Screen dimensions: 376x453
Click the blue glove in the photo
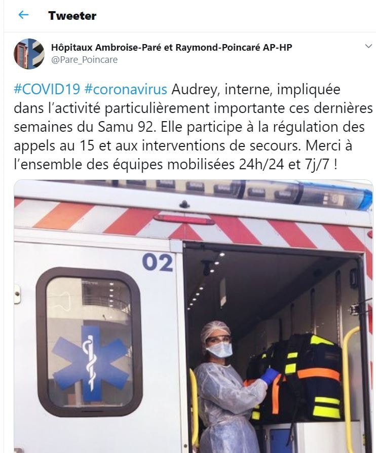[x=270, y=375]
